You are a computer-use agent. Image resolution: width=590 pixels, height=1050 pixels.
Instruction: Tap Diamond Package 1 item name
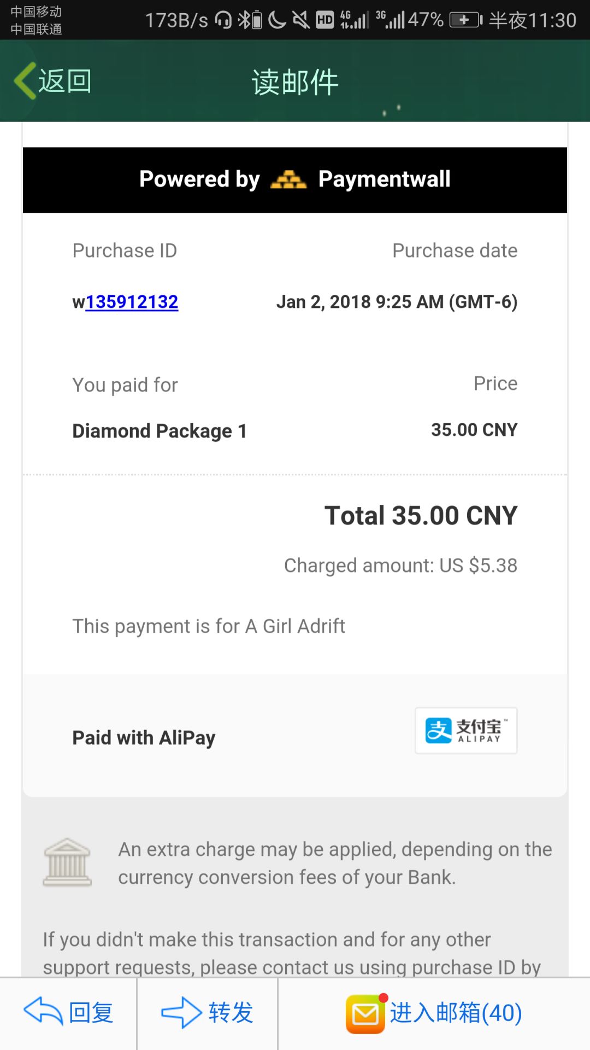[x=160, y=431]
